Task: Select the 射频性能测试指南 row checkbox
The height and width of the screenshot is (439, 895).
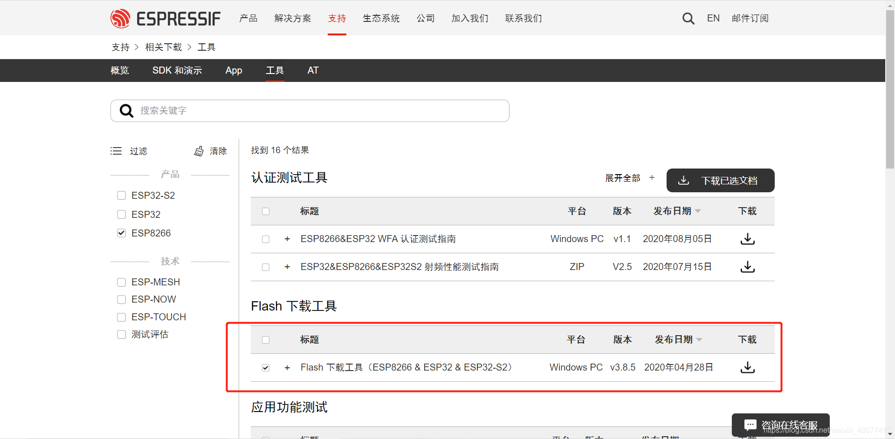Action: click(266, 267)
